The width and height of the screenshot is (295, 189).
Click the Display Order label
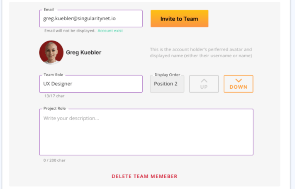pos(167,75)
